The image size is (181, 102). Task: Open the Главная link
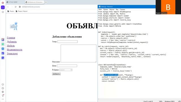11,38
